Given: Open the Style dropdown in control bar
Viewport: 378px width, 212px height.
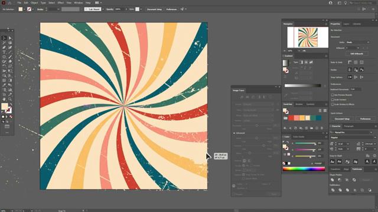Looking at the screenshot, I should point(141,9).
